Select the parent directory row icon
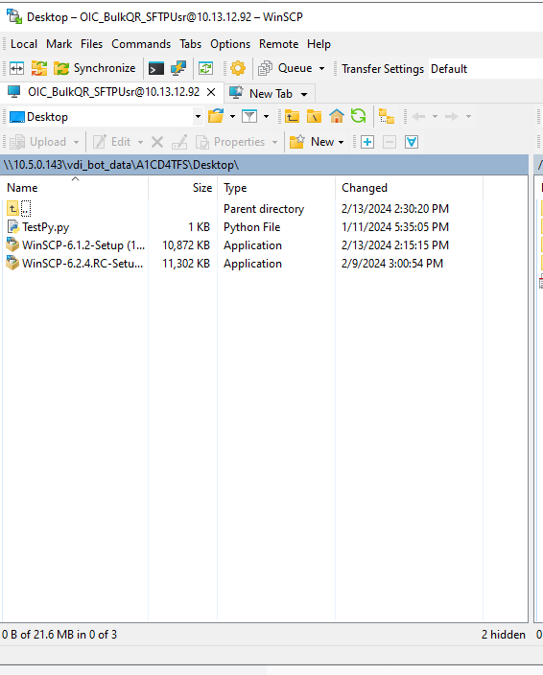This screenshot has height=675, width=543. point(12,209)
